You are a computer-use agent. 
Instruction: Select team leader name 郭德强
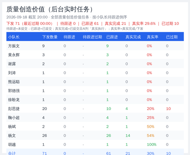point(14,91)
